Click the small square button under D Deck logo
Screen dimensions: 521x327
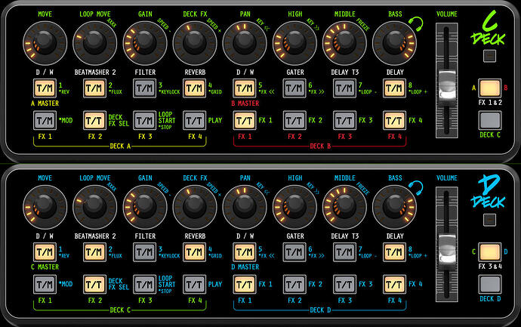(x=489, y=220)
